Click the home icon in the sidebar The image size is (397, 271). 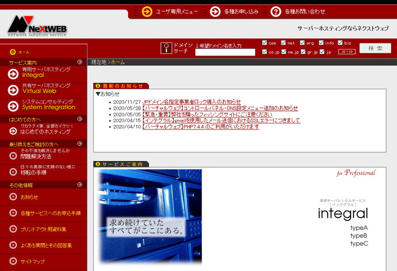point(13,52)
